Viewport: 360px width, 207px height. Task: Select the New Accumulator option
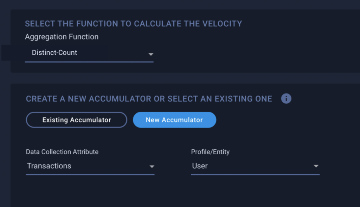174,120
